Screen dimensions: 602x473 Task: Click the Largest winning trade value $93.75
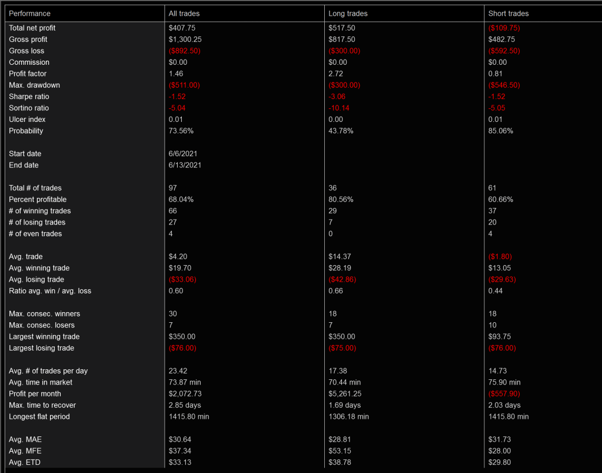[x=500, y=337]
